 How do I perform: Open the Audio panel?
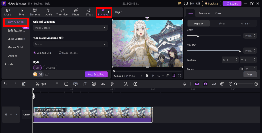(x=48, y=12)
